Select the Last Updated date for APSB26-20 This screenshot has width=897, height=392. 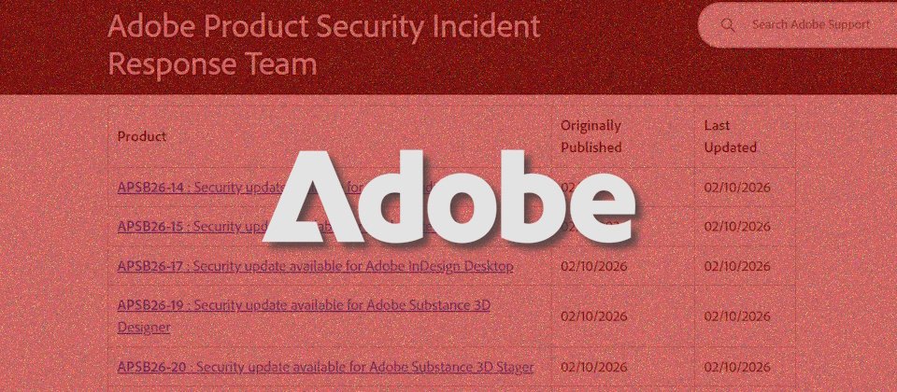coord(737,367)
